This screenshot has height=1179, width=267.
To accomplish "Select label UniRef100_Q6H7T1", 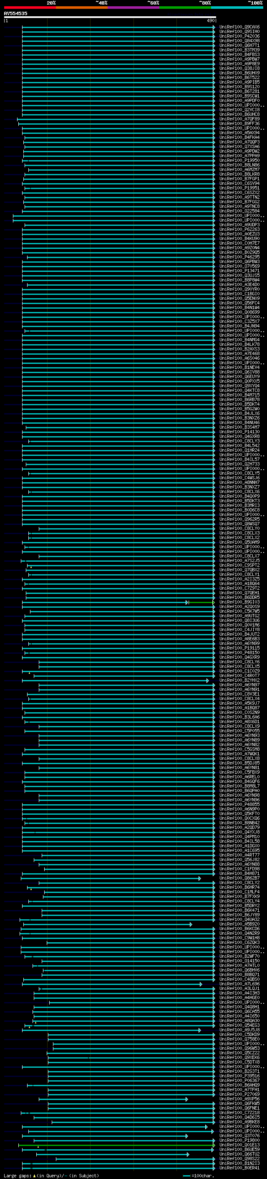I will coord(239,45).
